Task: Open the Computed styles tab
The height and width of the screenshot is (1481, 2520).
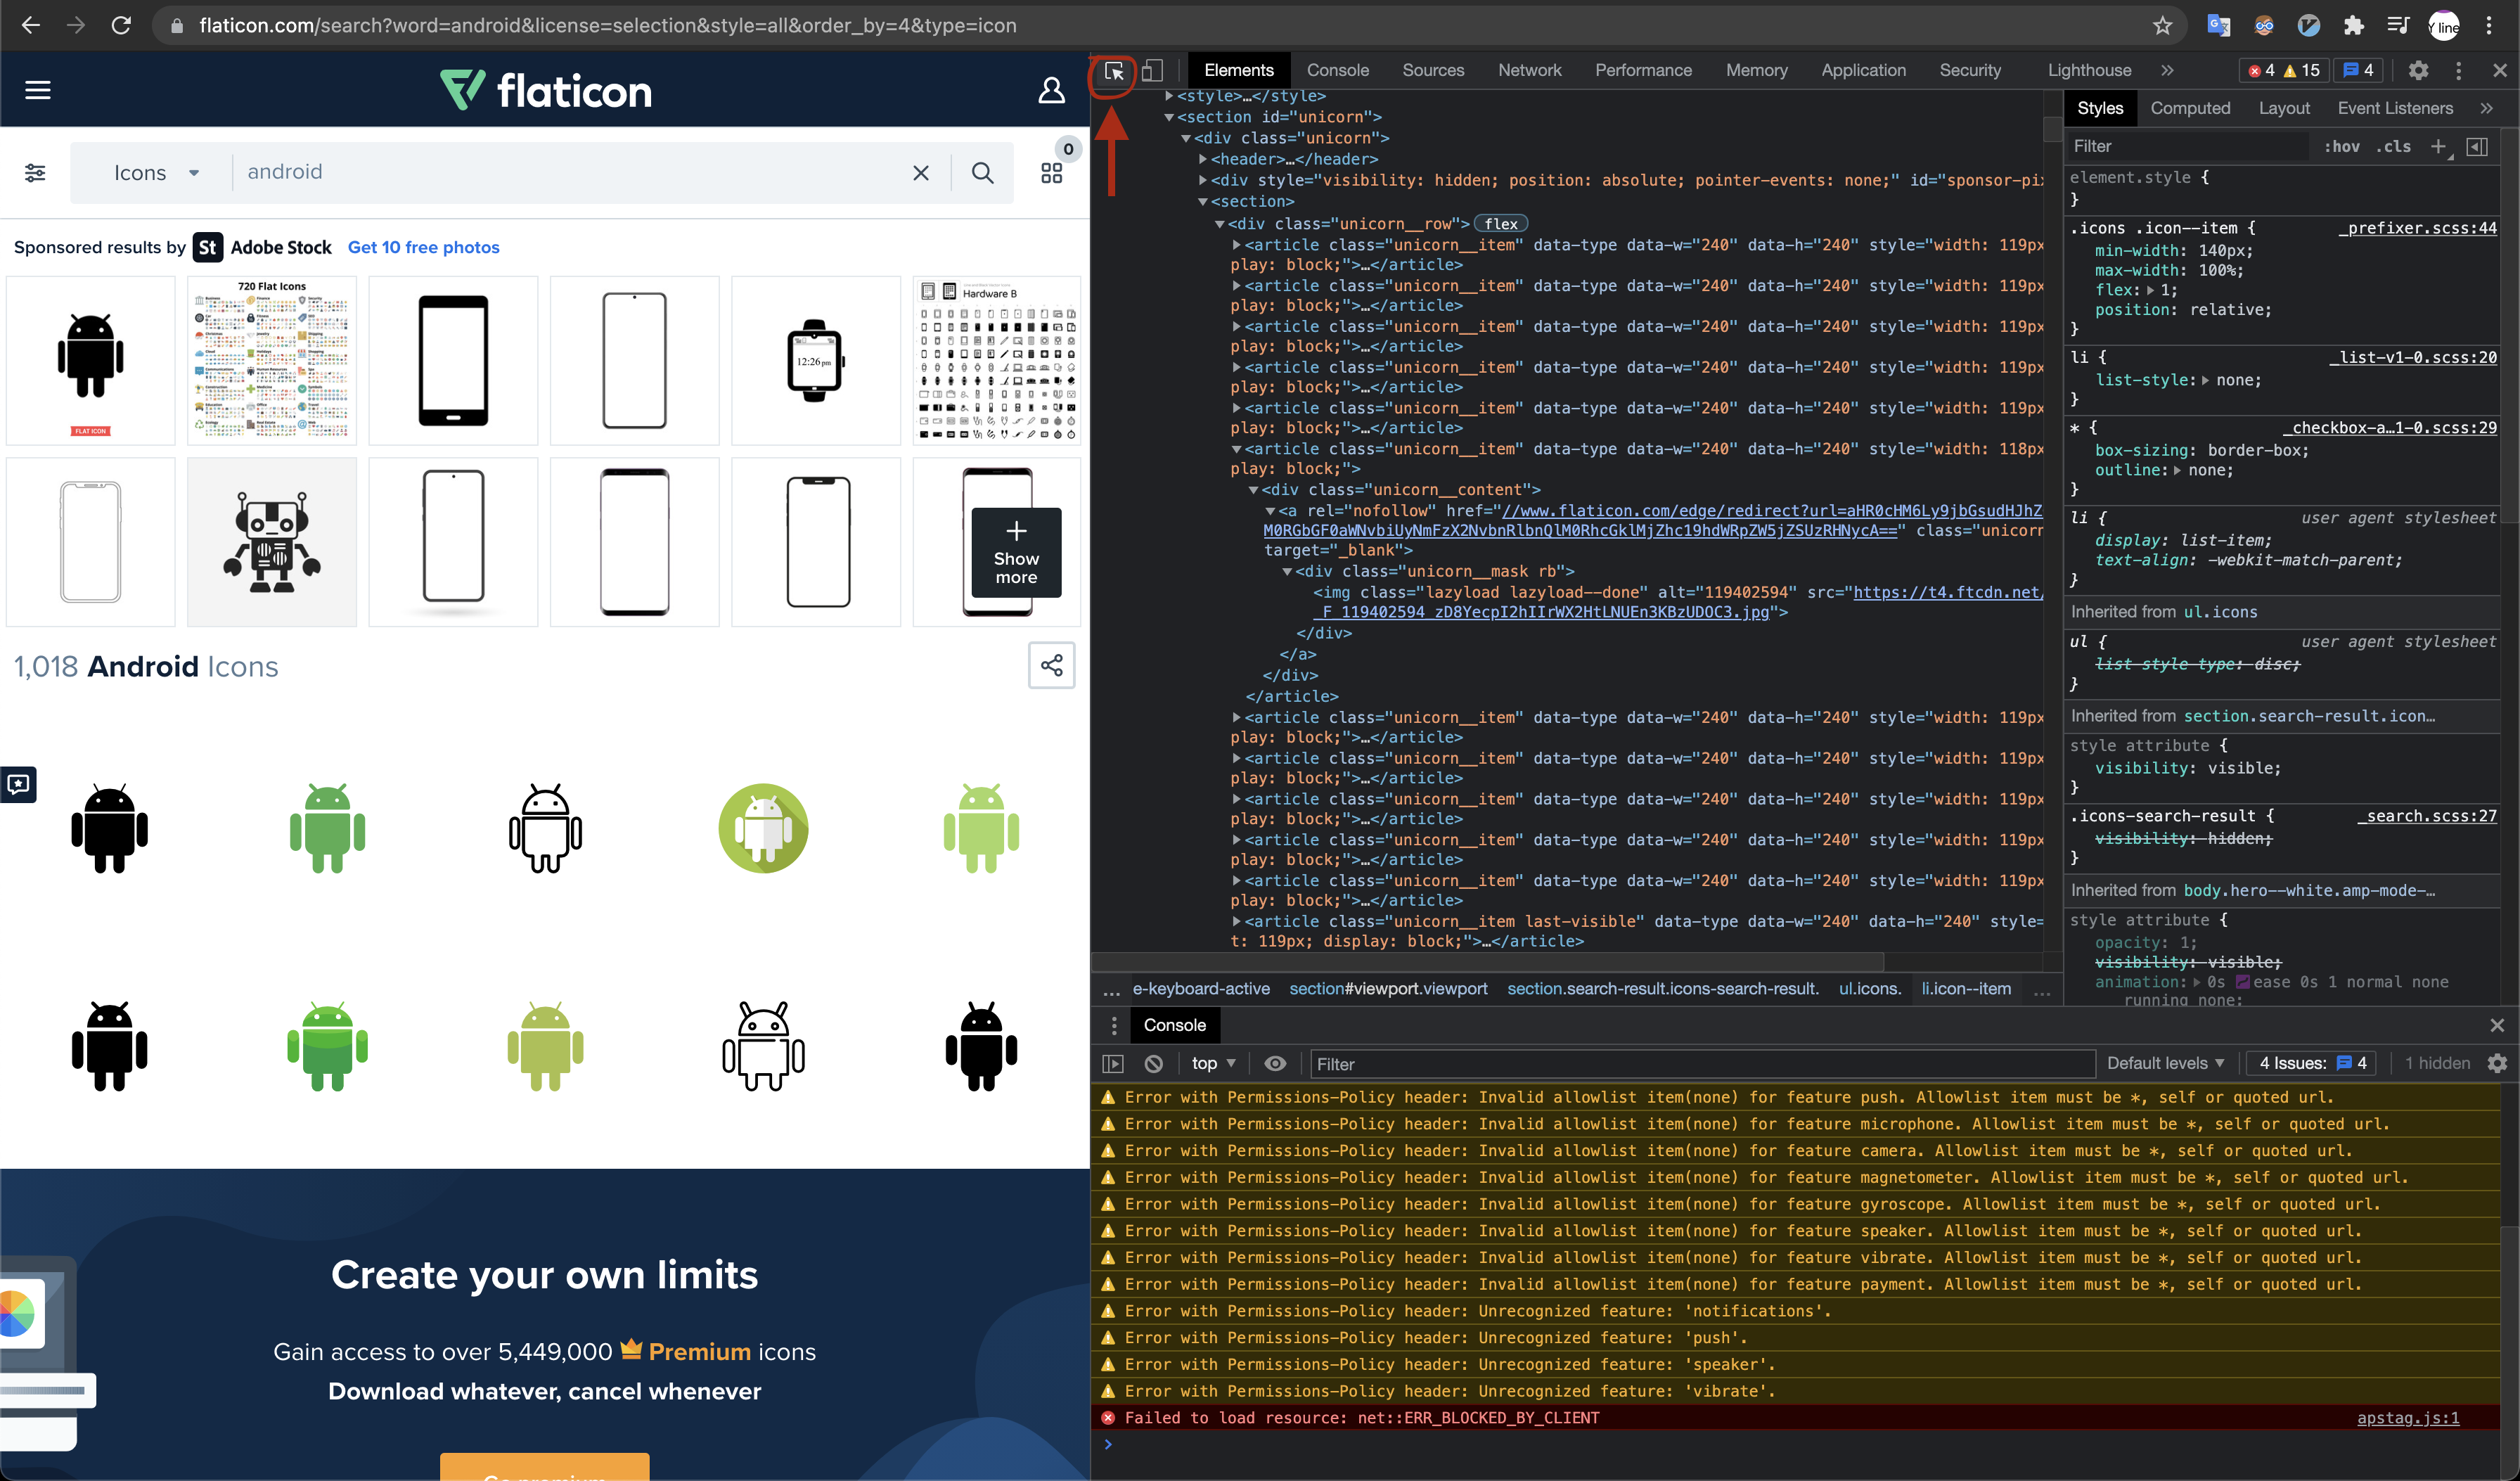Action: 2190,109
